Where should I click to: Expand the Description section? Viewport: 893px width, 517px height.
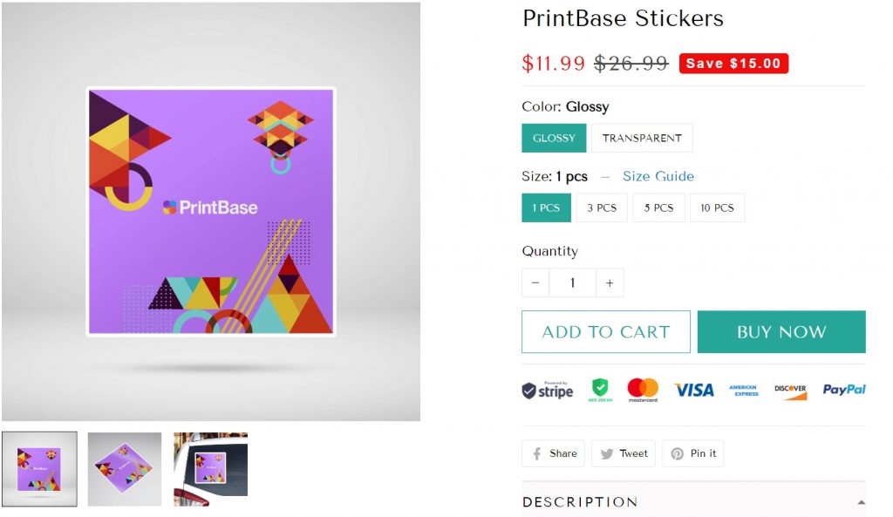click(x=580, y=501)
